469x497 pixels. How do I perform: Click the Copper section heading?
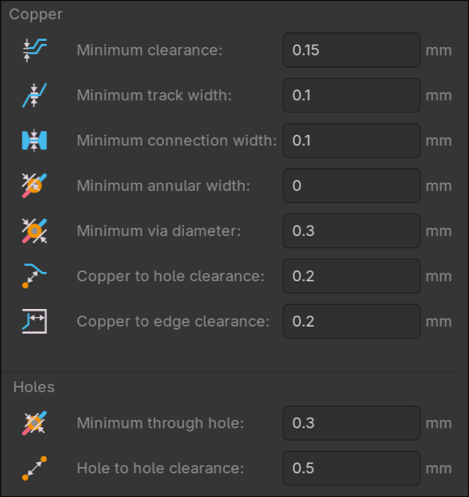pyautogui.click(x=36, y=15)
